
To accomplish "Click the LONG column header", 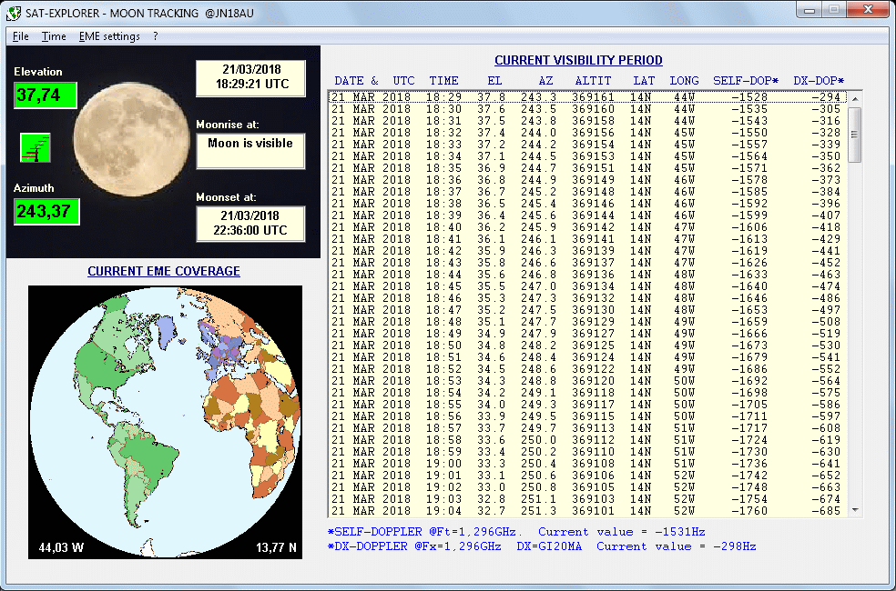I will [684, 81].
